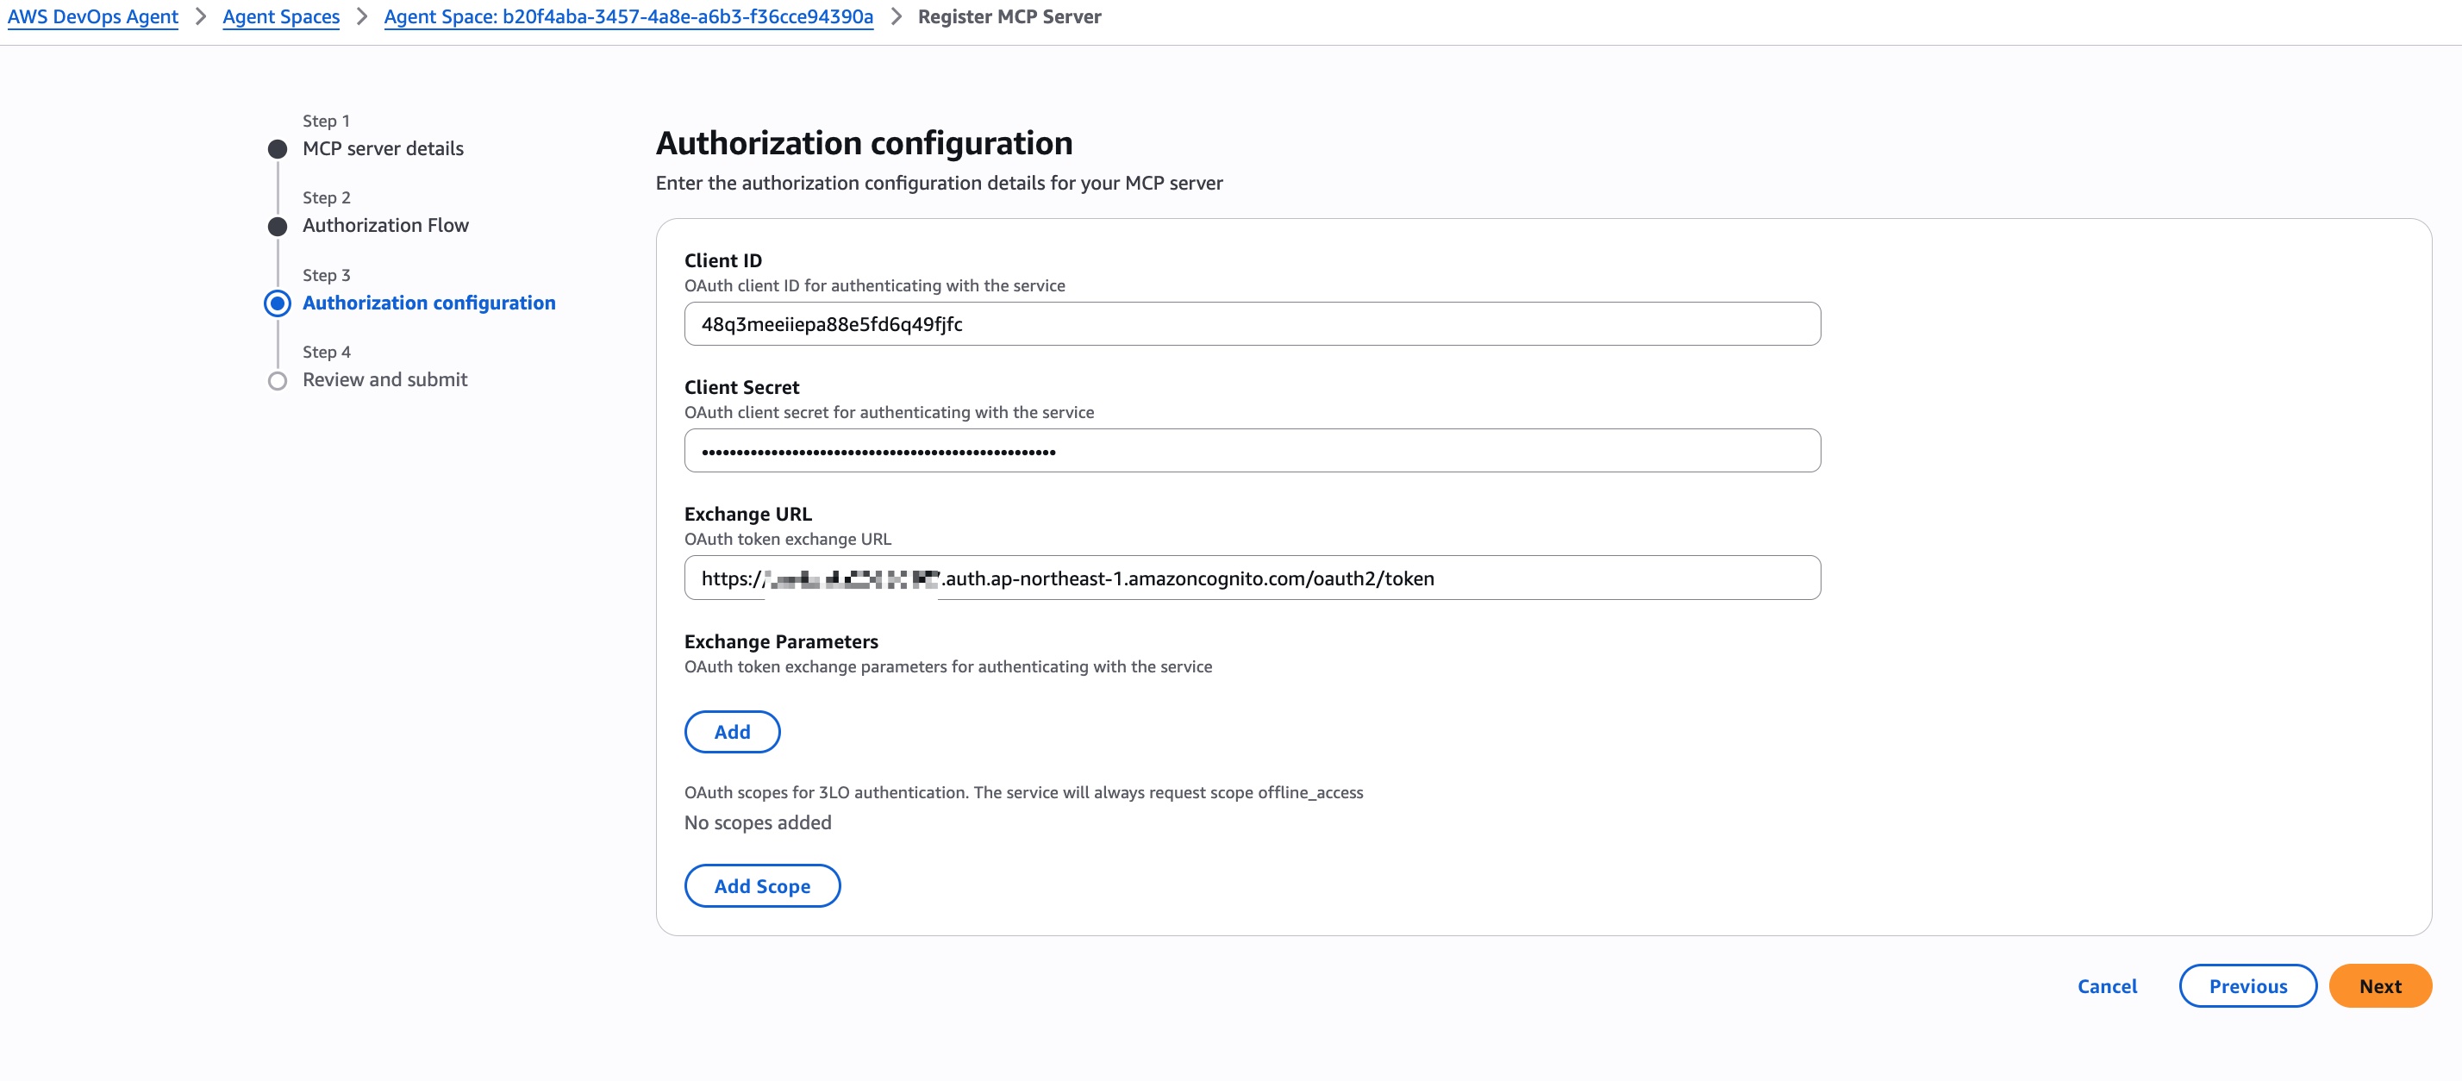Select Step 3 Authorization configuration indicator

pyautogui.click(x=278, y=304)
